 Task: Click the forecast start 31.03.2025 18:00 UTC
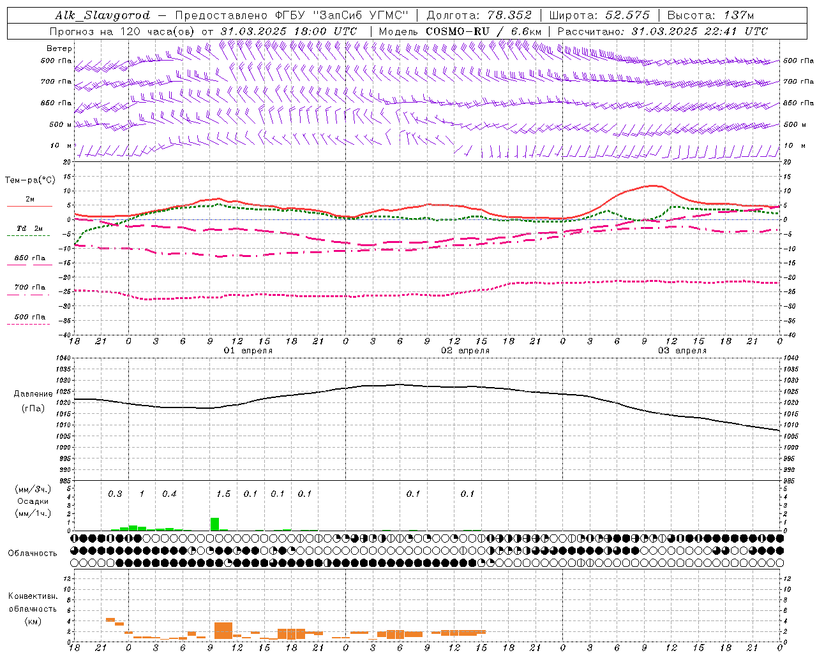coord(289,31)
